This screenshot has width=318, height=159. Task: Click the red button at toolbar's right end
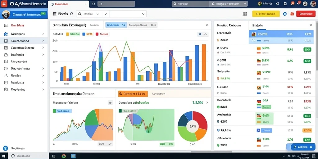[306, 14]
